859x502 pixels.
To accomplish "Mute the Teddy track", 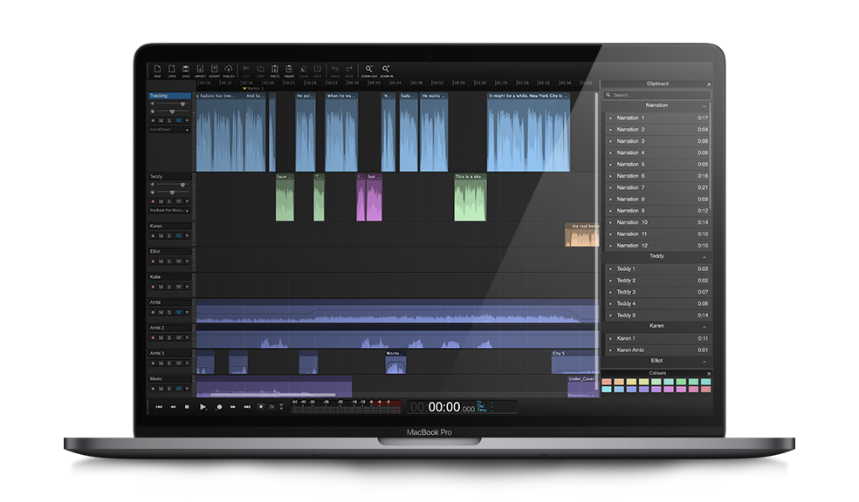I will [x=161, y=201].
